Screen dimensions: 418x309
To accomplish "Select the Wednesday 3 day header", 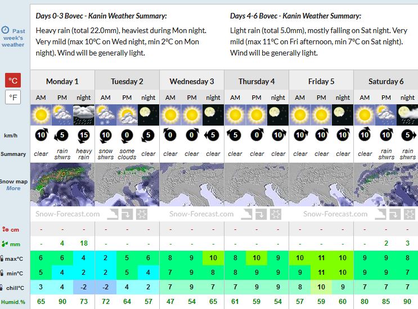I will 192,81.
